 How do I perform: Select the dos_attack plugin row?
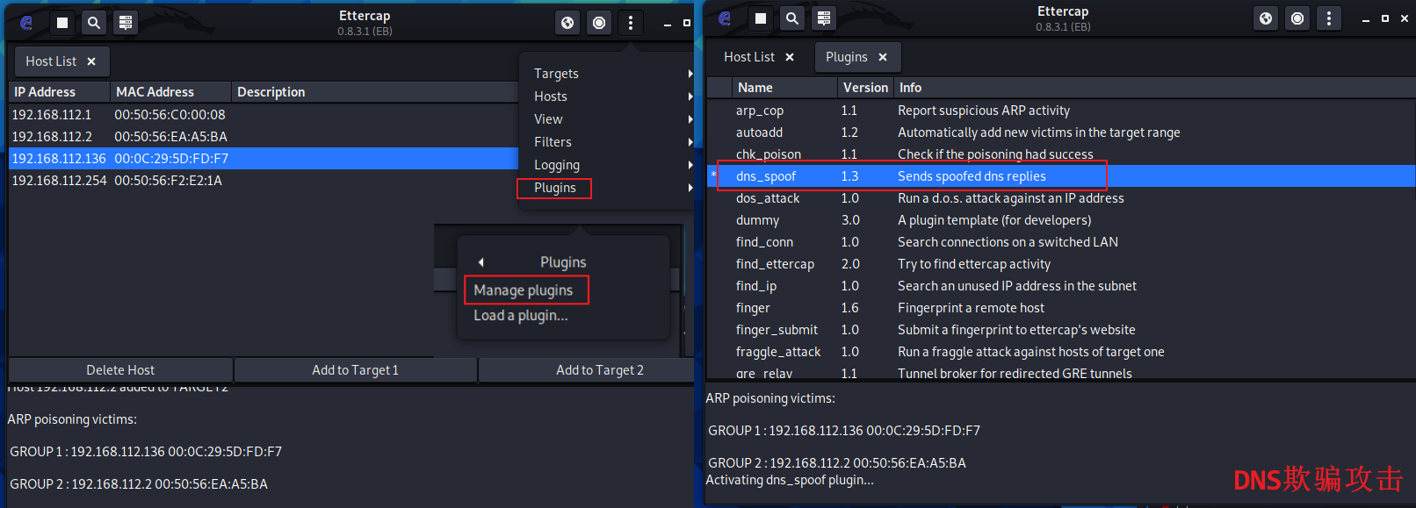coord(1061,198)
